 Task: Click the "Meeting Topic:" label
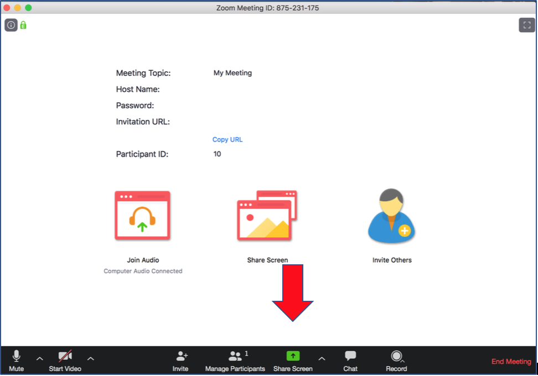pos(143,73)
